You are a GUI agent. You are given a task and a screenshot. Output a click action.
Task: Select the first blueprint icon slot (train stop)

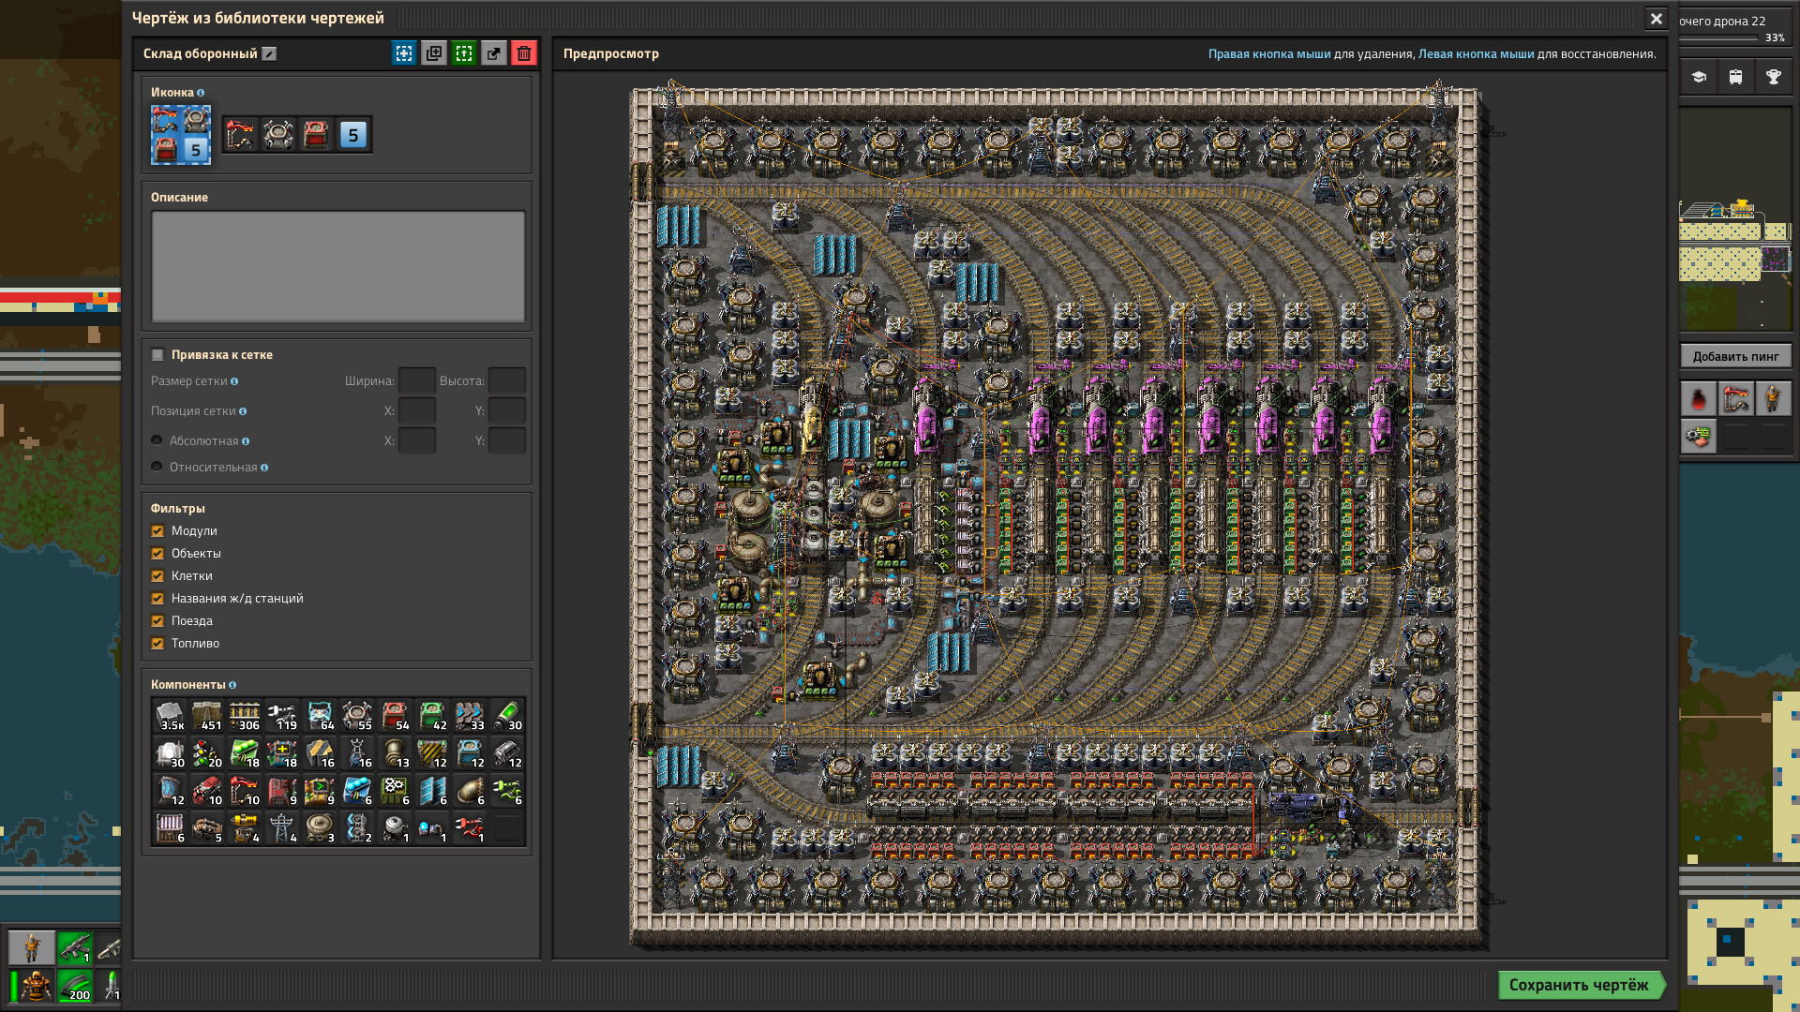[x=241, y=135]
